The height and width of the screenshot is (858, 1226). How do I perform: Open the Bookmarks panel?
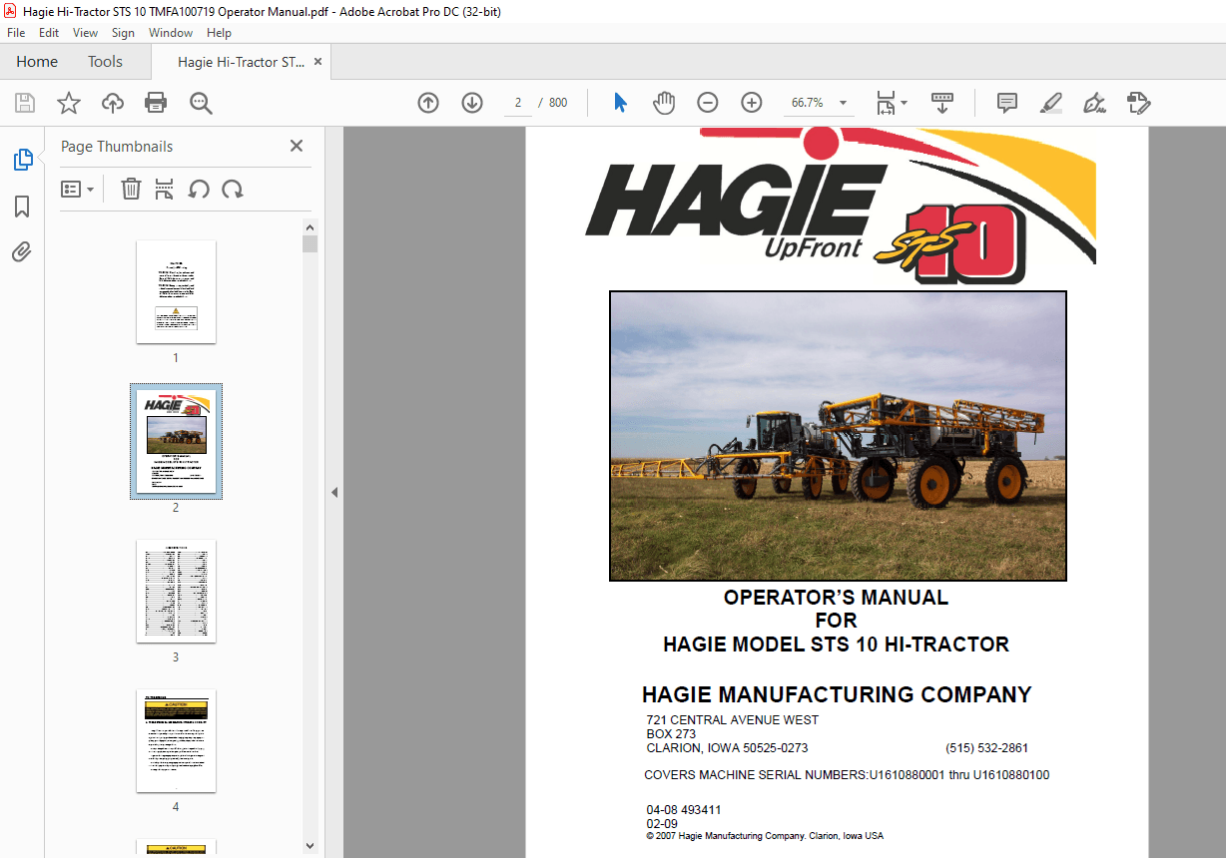(x=21, y=207)
